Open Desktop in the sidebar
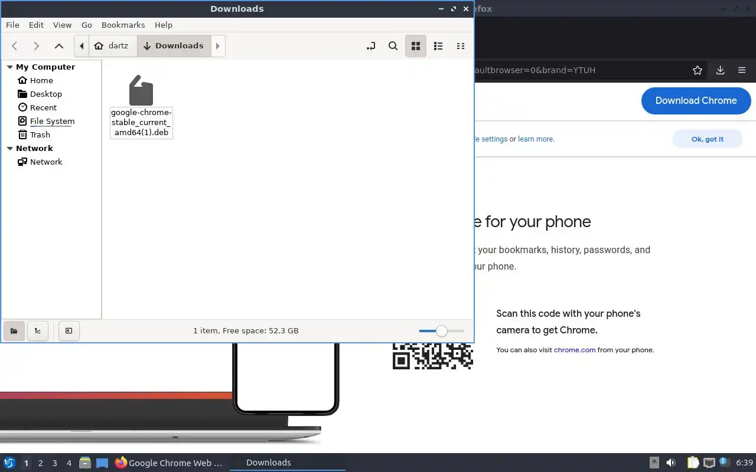The height and width of the screenshot is (472, 756). click(46, 94)
